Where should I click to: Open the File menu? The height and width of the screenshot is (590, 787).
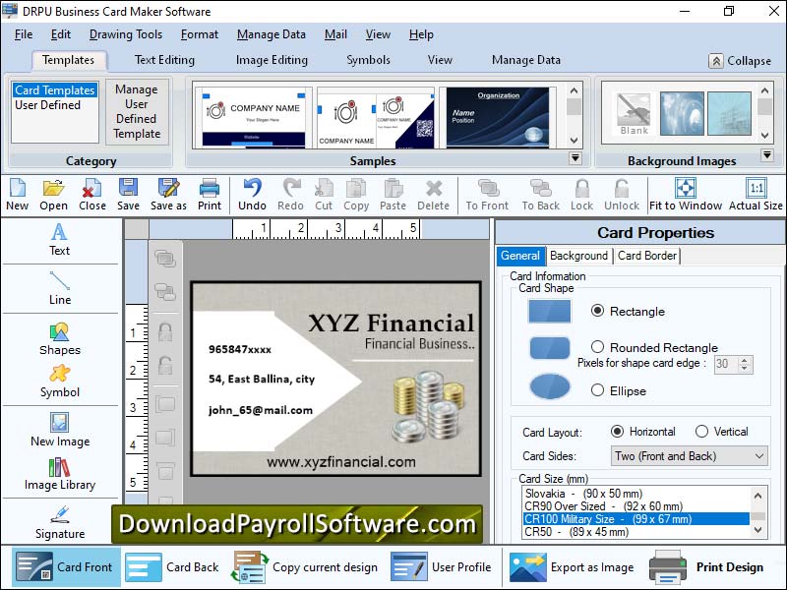click(24, 34)
